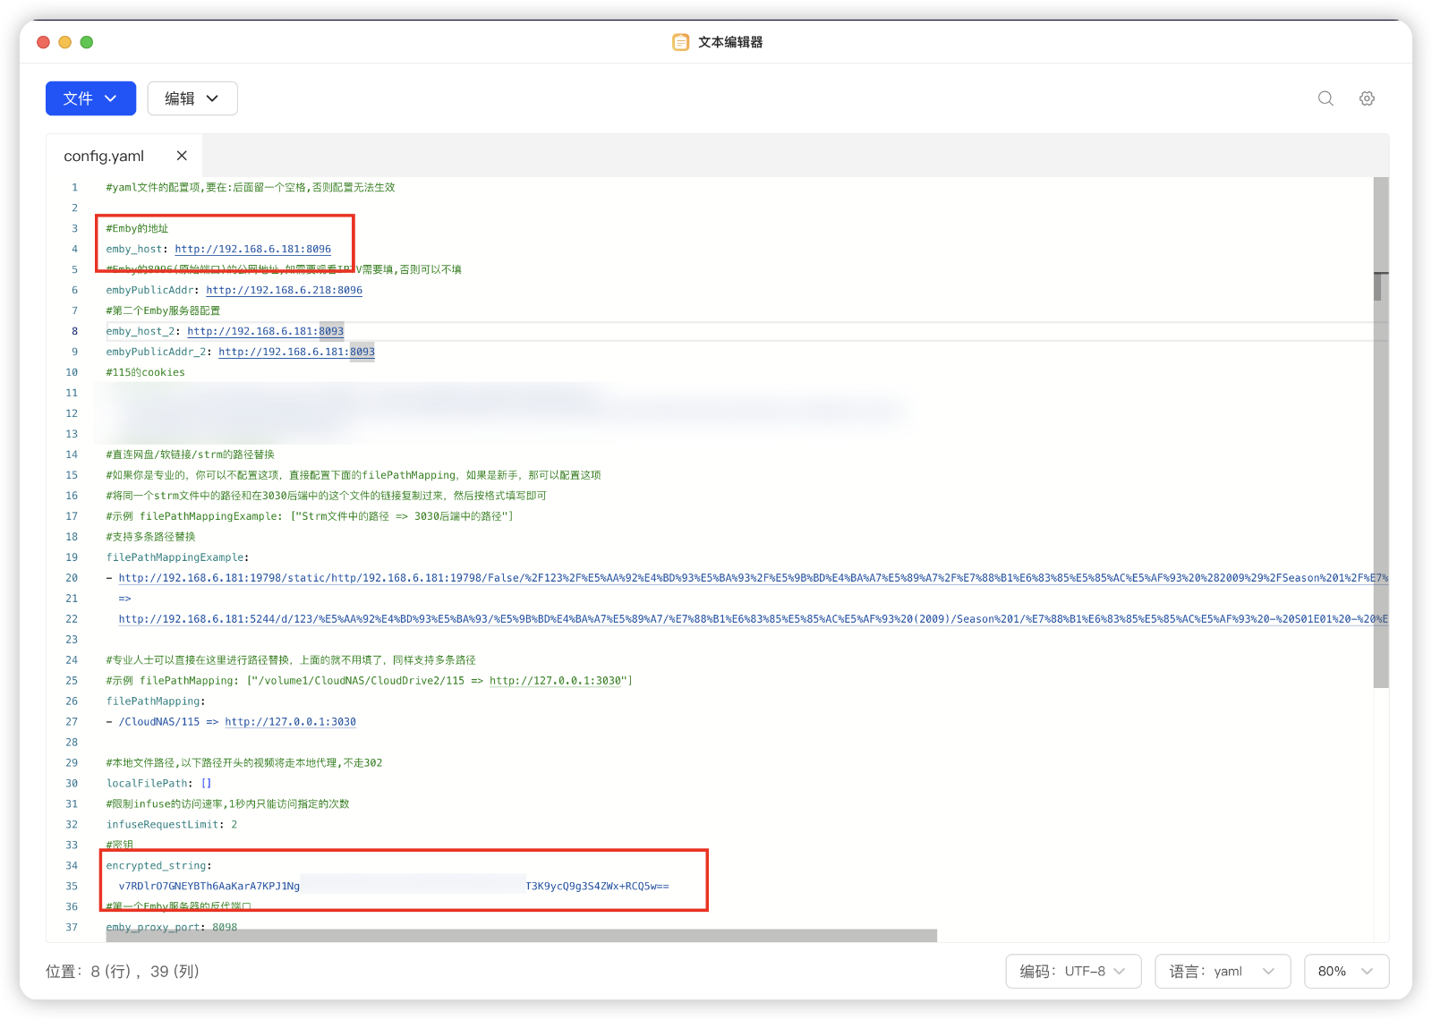This screenshot has width=1432, height=1020.
Task: Click the green macOS fullscreen button
Action: tap(87, 42)
